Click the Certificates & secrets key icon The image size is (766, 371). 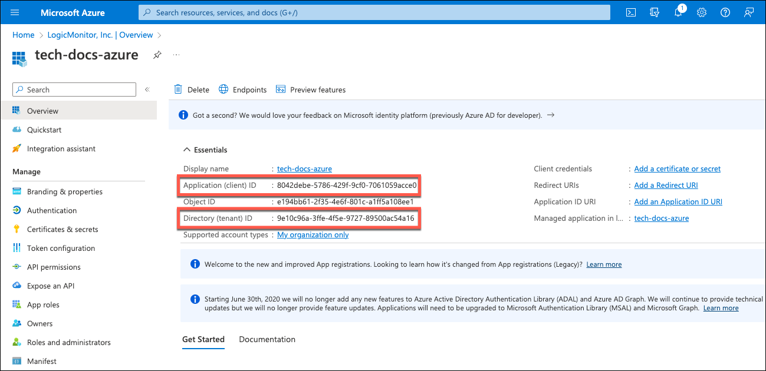tap(17, 229)
